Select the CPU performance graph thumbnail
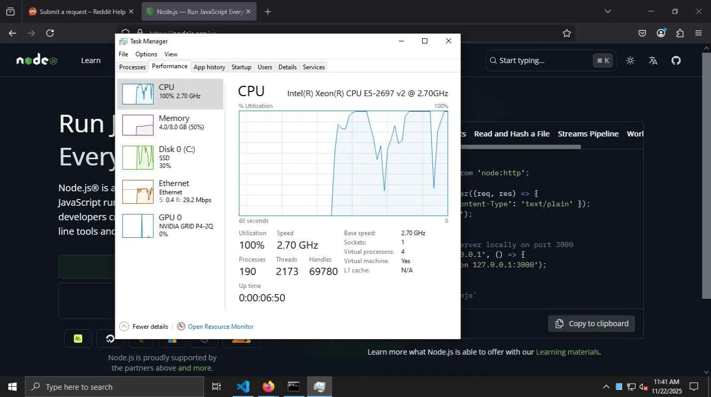The image size is (711, 397). (137, 94)
